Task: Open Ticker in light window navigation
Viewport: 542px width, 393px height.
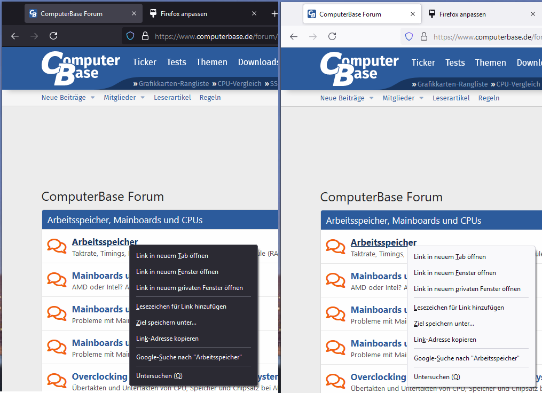Action: tap(423, 62)
